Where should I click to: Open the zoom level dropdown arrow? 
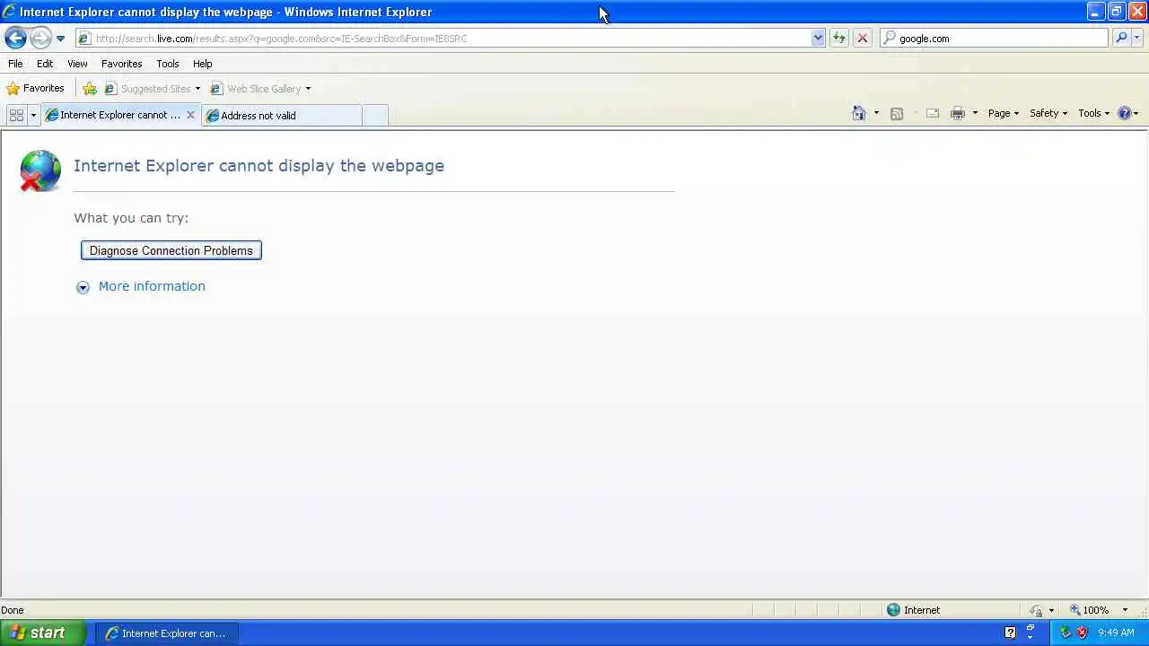click(x=1125, y=610)
